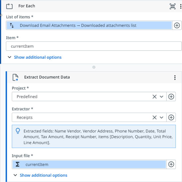Click the Extract Document Data activity icon

[15, 77]
